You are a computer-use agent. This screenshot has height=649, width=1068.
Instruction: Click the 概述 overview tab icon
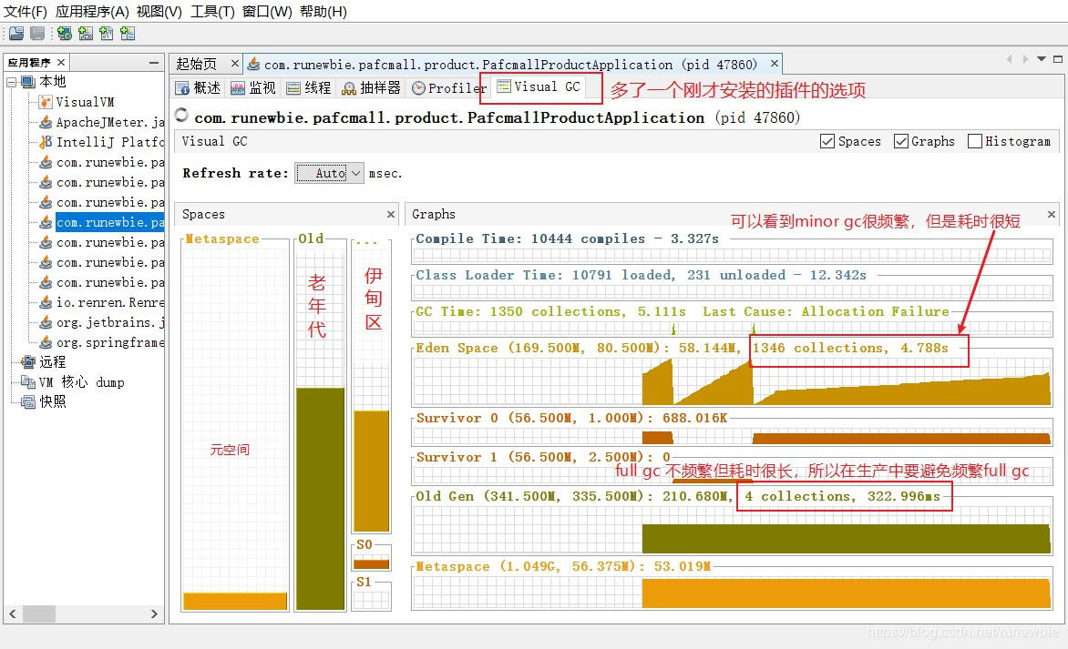(x=182, y=87)
